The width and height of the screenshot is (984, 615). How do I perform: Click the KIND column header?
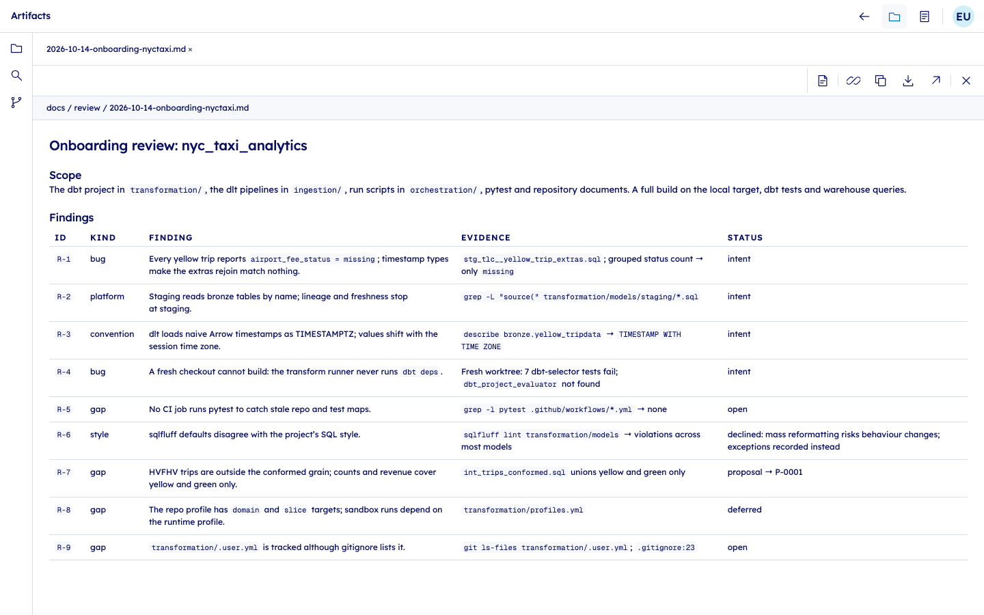103,238
